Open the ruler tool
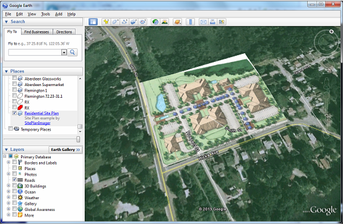 [x=191, y=22]
